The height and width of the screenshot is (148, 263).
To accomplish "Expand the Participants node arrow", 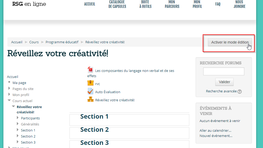I will (18, 118).
